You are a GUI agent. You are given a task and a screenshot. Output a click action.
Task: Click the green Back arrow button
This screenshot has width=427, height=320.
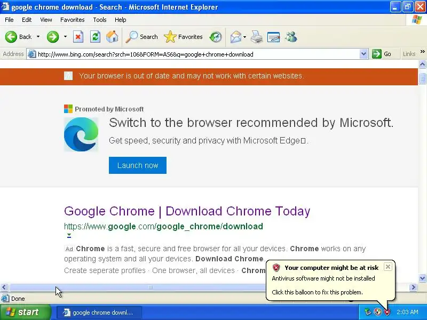pyautogui.click(x=11, y=37)
